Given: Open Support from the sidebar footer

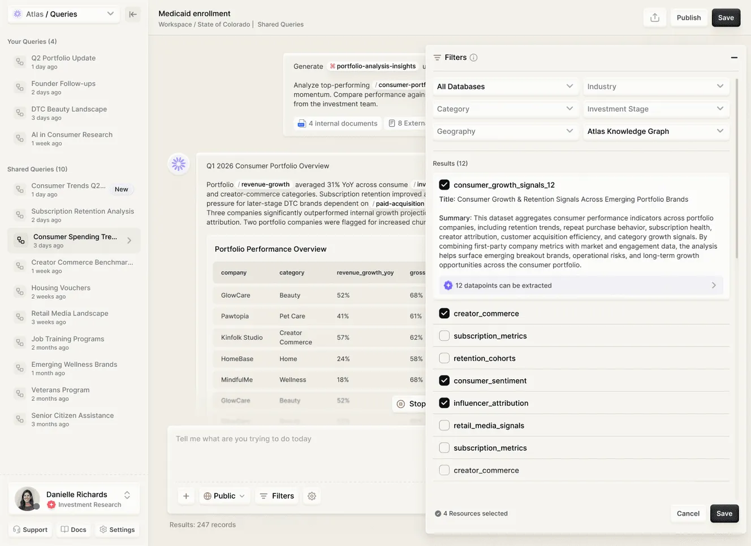Looking at the screenshot, I should (30, 530).
